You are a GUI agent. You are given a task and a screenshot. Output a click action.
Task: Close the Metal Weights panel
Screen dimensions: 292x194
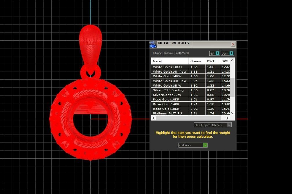(233, 44)
